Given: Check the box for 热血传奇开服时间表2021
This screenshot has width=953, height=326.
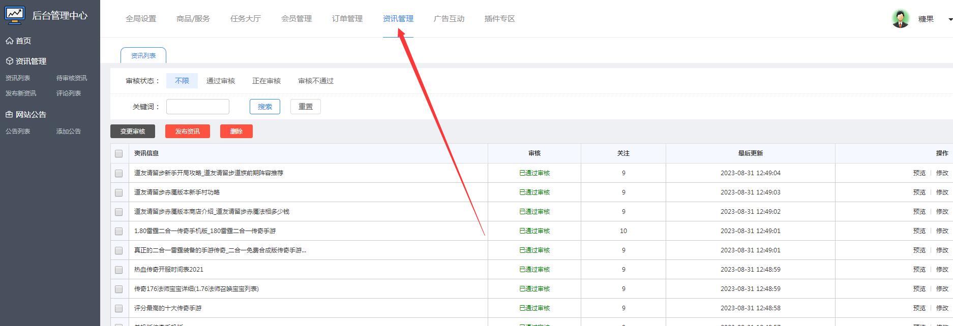Looking at the screenshot, I should tap(118, 270).
